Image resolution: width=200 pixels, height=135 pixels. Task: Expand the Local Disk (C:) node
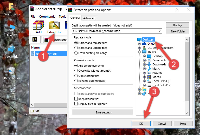pyautogui.click(x=144, y=81)
